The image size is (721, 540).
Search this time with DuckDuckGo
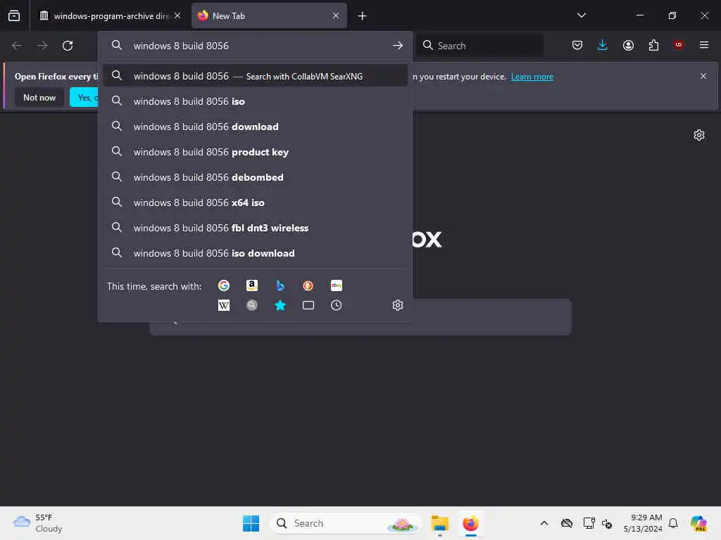click(308, 285)
